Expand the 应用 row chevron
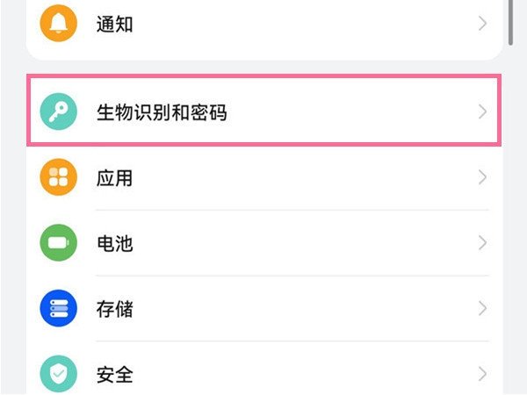 [x=482, y=178]
